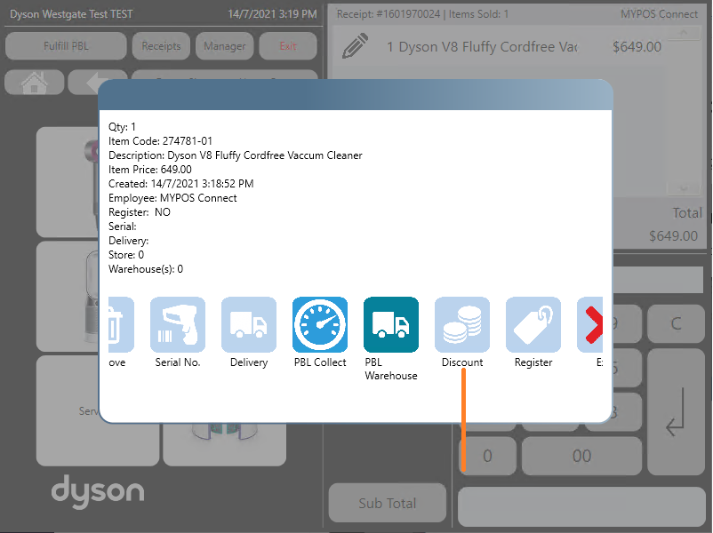This screenshot has width=713, height=533.
Task: Click the Description Dyson V8 Fluffy line
Action: [235, 155]
